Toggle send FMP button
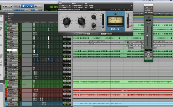Screen dimensions: 173x107 (151, 13)
